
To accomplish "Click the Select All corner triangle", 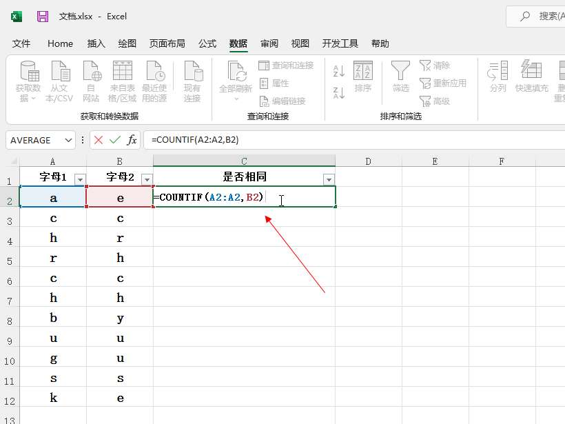I will coord(14,161).
